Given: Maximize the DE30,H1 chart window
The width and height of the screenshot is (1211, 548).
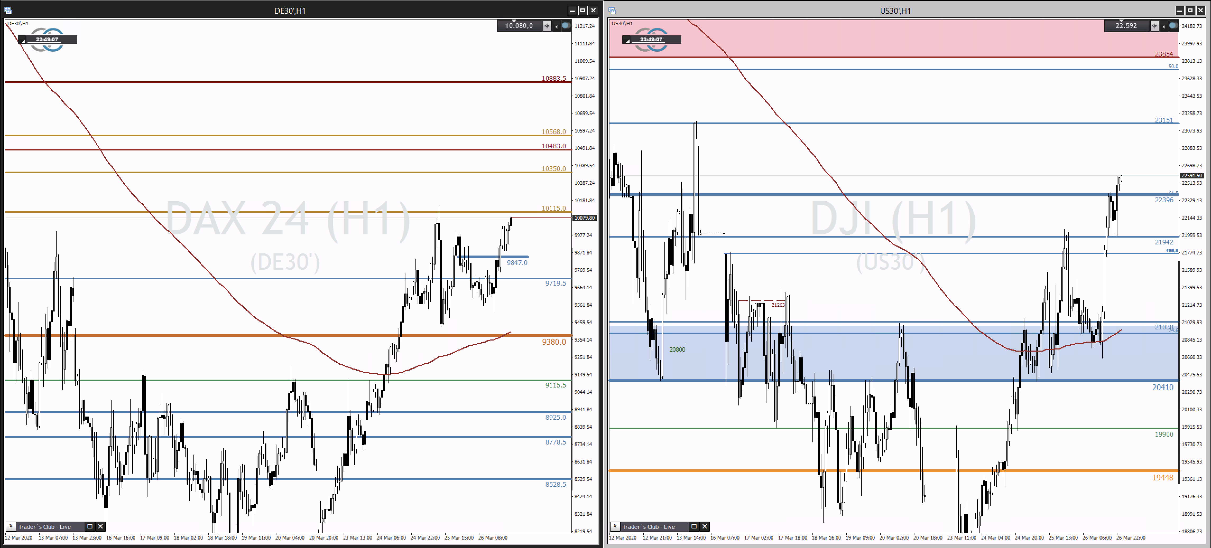Looking at the screenshot, I should [583, 10].
